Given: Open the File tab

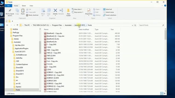Looking at the screenshot, I should click(8, 6).
